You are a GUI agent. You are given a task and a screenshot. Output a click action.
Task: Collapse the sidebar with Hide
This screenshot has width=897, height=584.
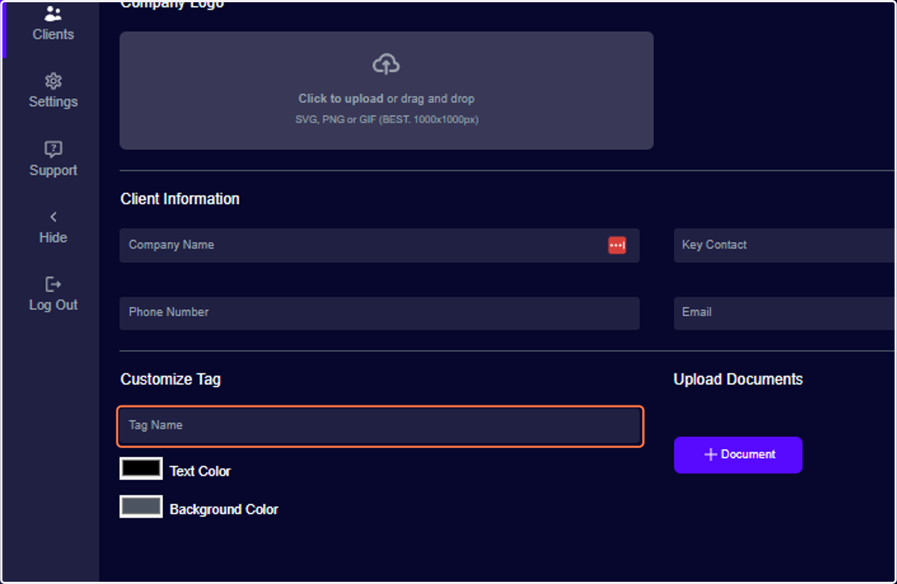click(x=53, y=227)
